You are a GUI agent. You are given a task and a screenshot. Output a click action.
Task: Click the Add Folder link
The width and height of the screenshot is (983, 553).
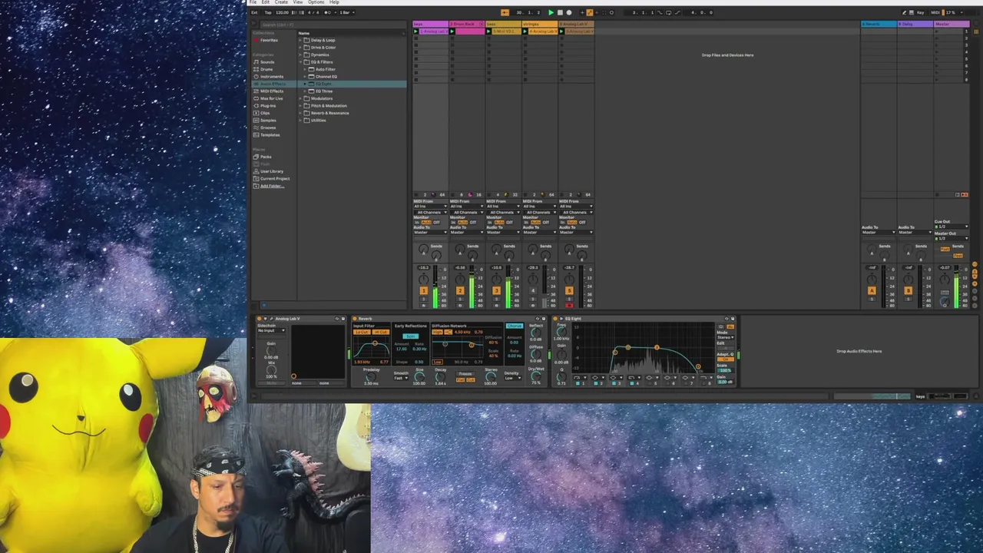pyautogui.click(x=272, y=186)
